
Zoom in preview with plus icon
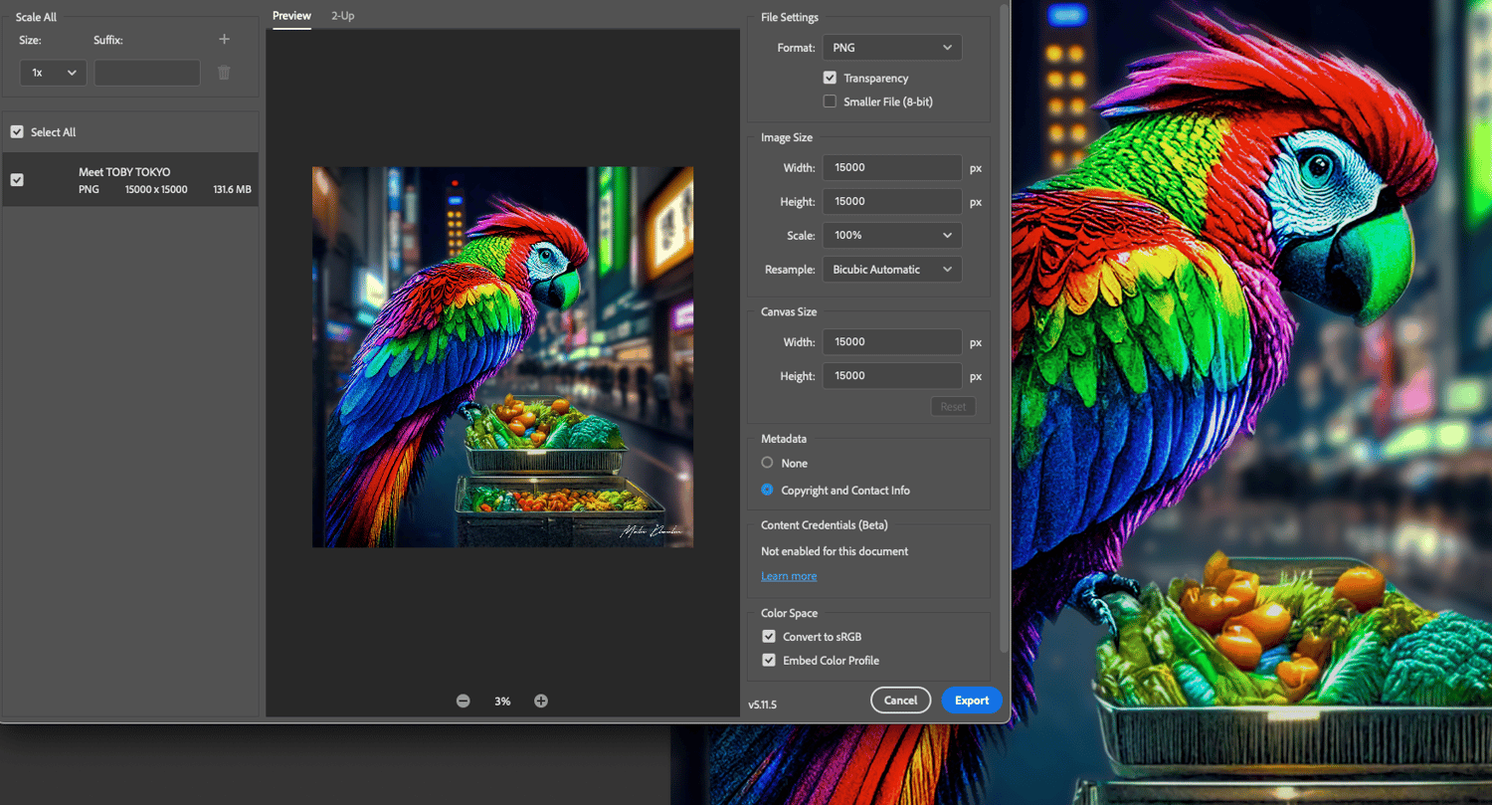click(541, 701)
